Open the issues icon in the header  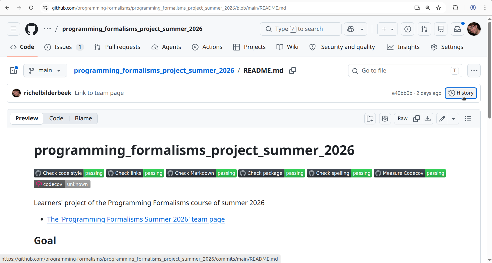click(x=408, y=29)
